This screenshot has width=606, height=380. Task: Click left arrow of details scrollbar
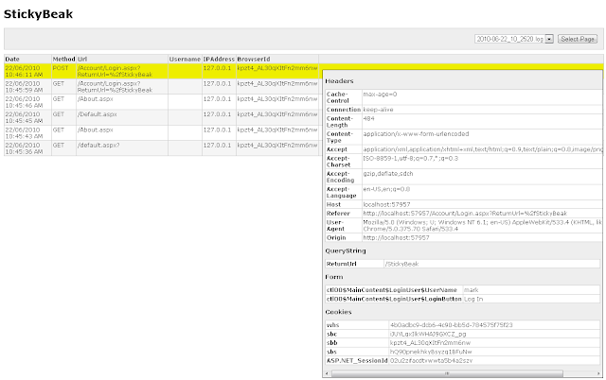[x=327, y=373]
